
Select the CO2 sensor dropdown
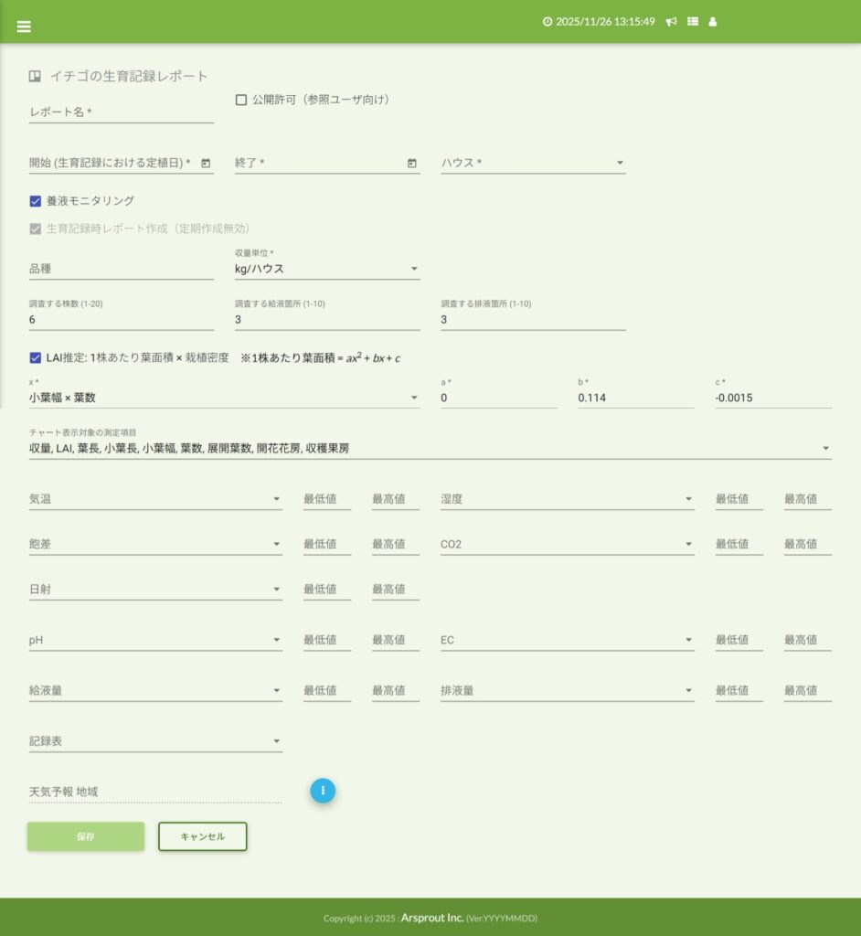[x=567, y=545]
